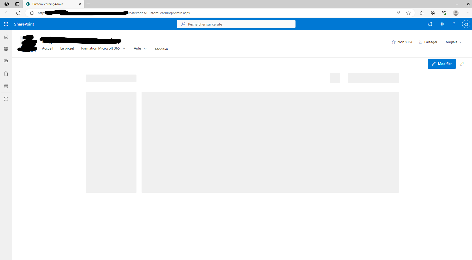Change page language via Anglais dropdown
The width and height of the screenshot is (472, 260).
[453, 42]
